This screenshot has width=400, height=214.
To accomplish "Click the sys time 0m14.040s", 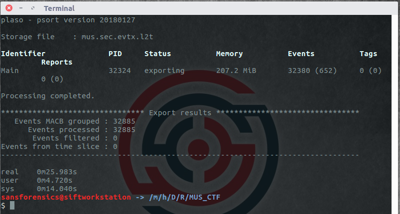I will 57,189.
